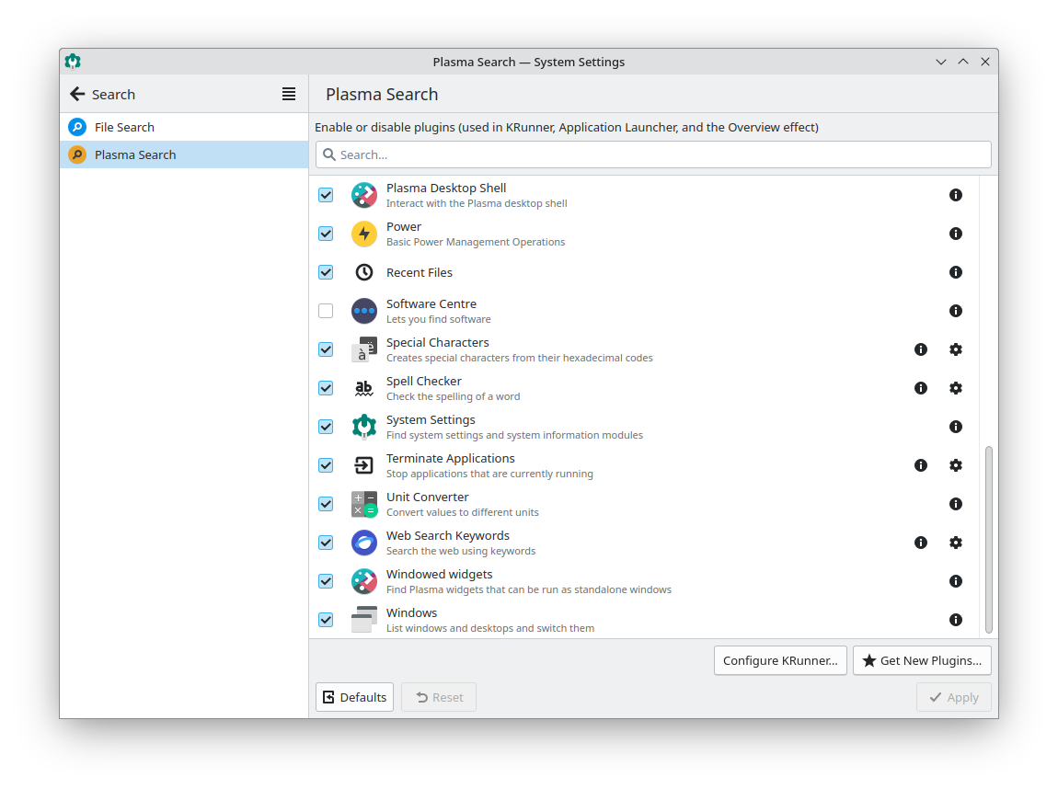Screen dimensions: 1058x789
Task: Open Get New Plugins...
Action: [x=922, y=660]
